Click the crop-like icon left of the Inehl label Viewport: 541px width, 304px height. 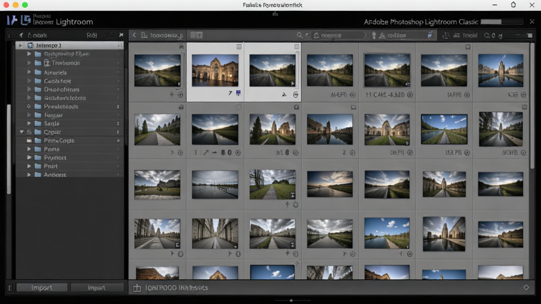coord(446,35)
